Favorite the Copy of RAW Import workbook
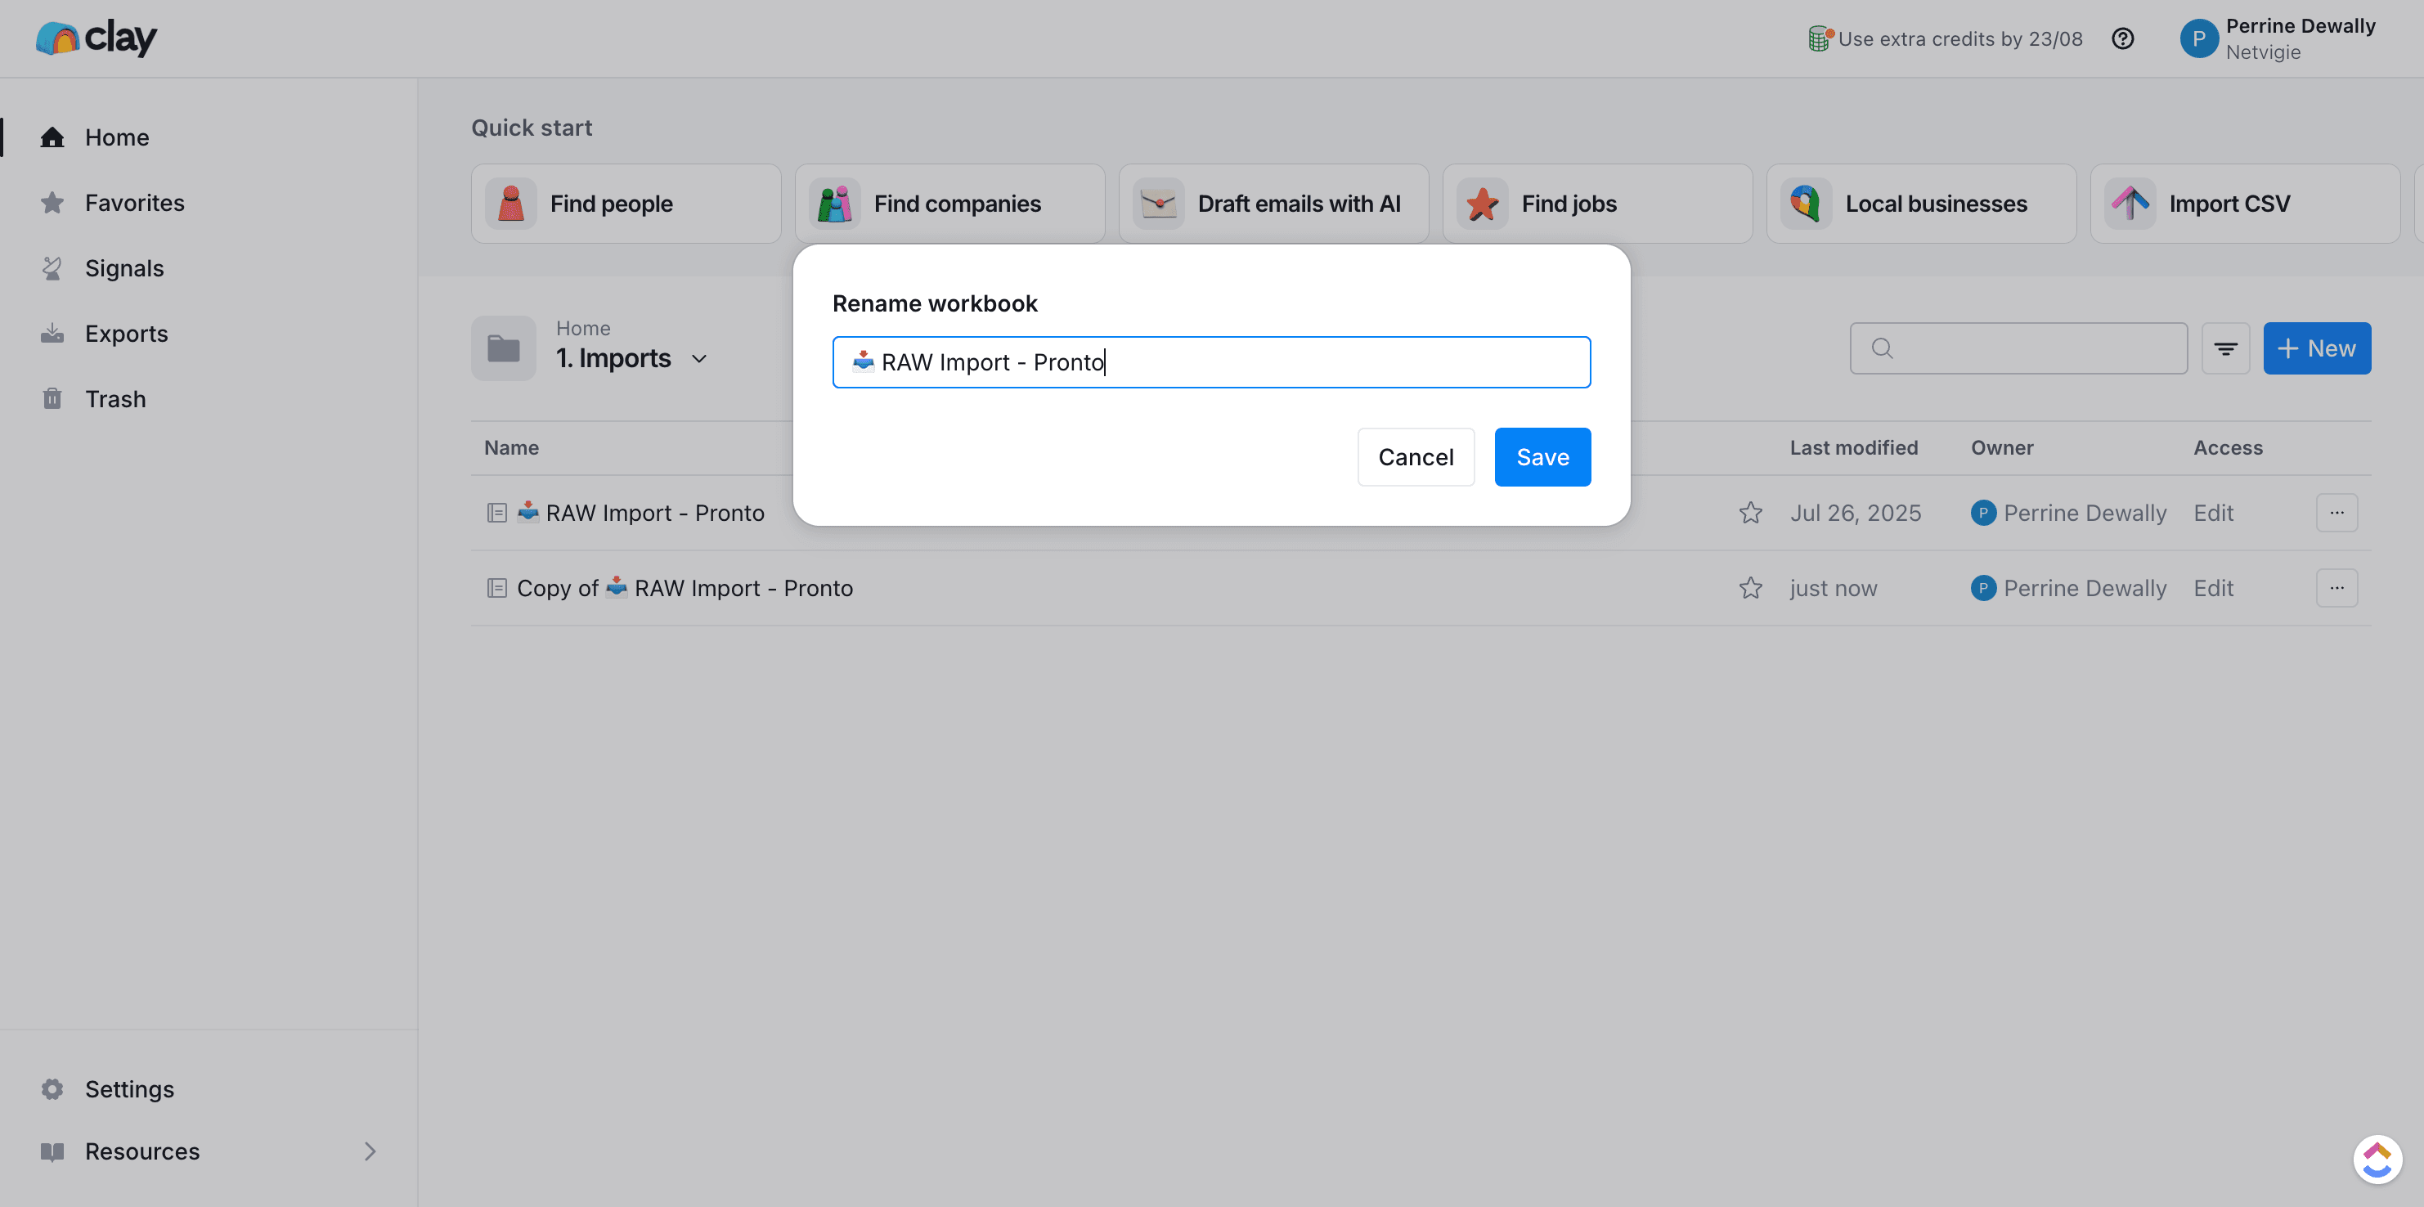The height and width of the screenshot is (1207, 2424). [1750, 588]
